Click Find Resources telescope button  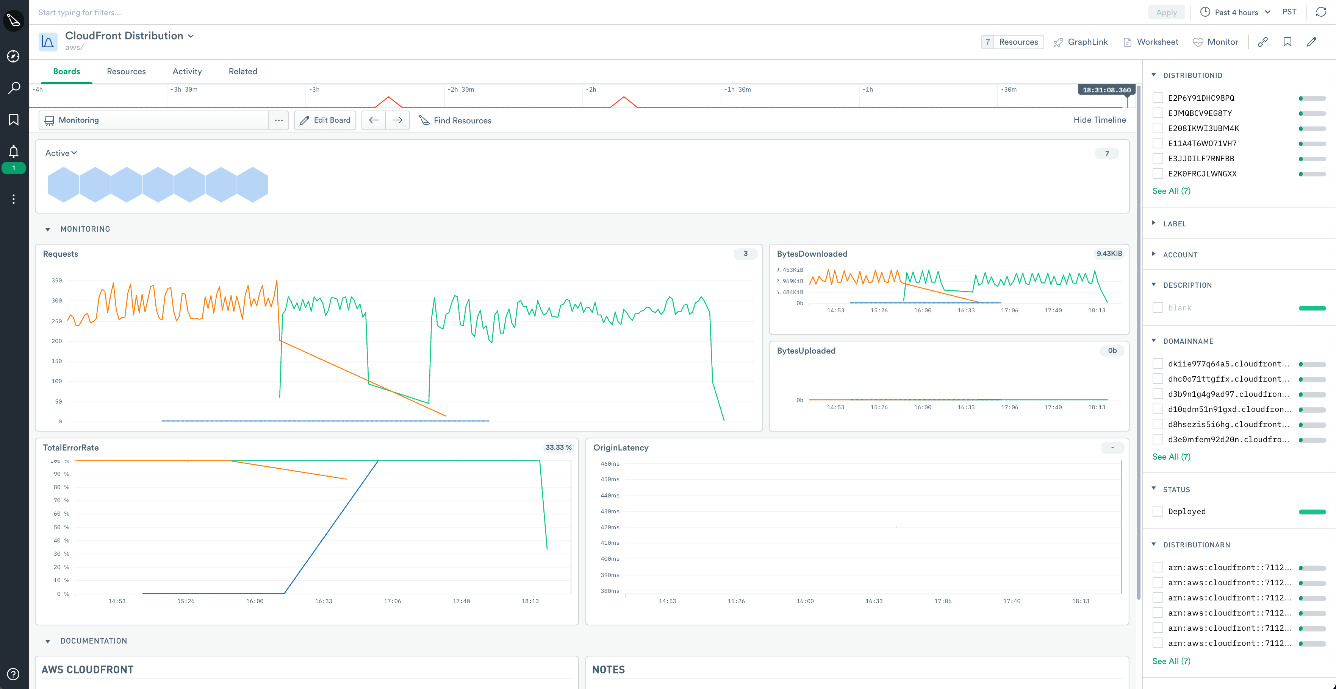[x=455, y=120]
